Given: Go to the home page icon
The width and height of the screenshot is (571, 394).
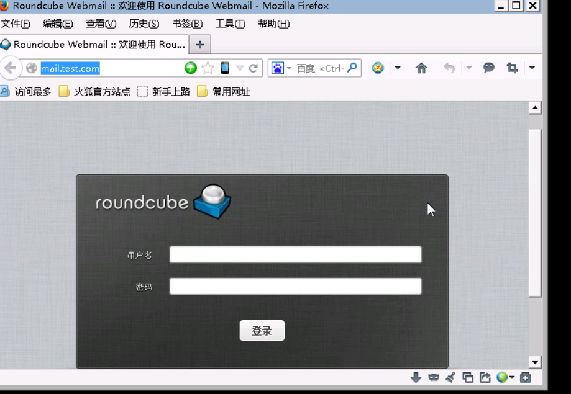Looking at the screenshot, I should coord(421,68).
